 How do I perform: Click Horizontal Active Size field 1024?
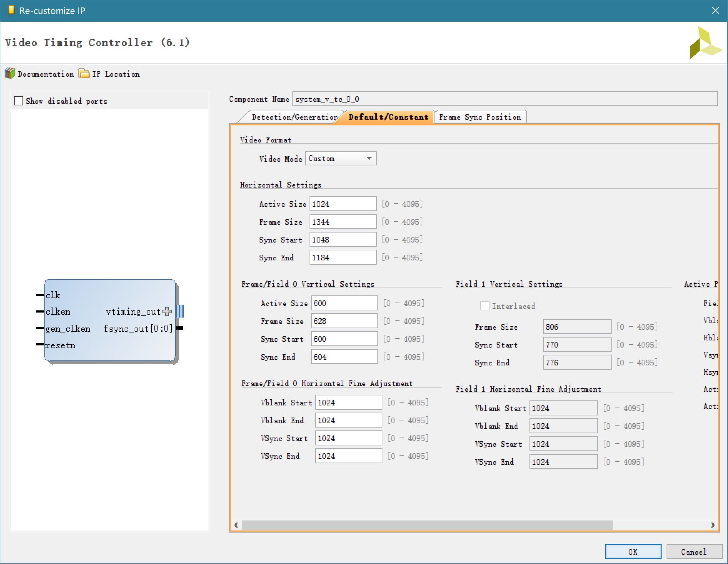pos(342,204)
